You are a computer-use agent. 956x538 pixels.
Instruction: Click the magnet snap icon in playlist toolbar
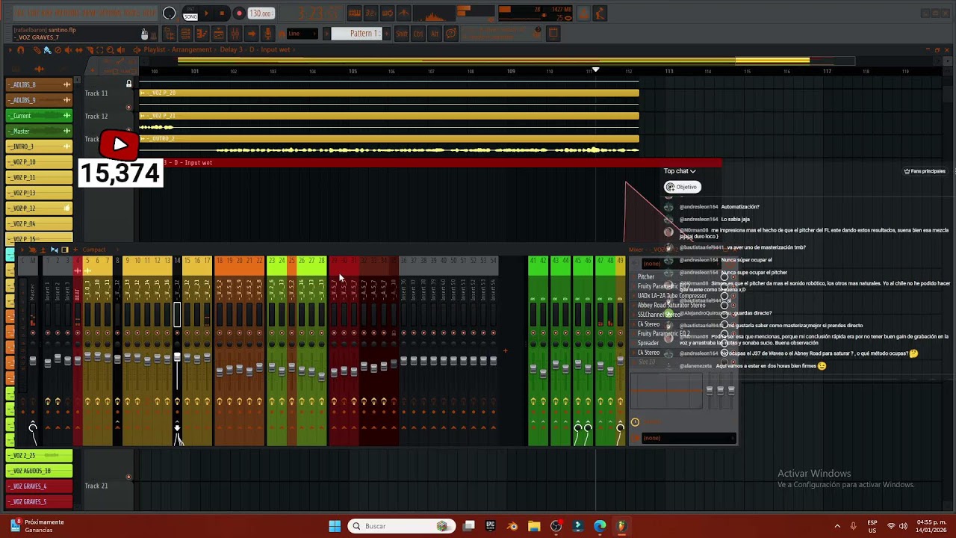point(21,50)
